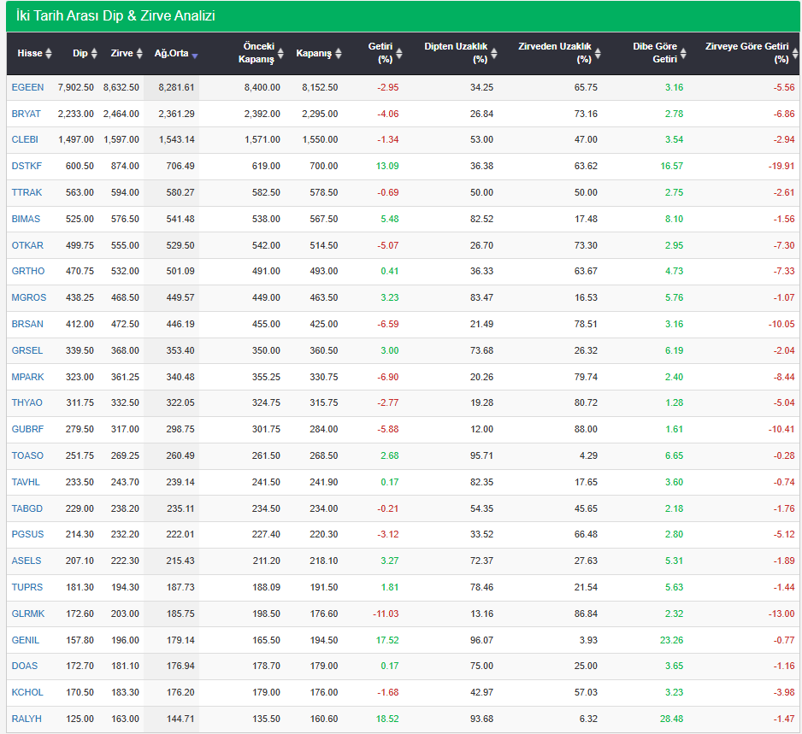Screen dimensions: 802x734
Task: Click sort arrows icon beside Önceki Kapanış header
Action: (x=280, y=53)
